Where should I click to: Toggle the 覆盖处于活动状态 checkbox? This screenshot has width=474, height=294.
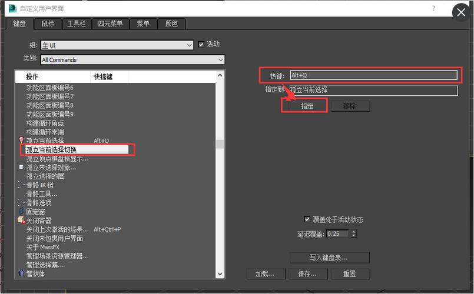click(307, 219)
